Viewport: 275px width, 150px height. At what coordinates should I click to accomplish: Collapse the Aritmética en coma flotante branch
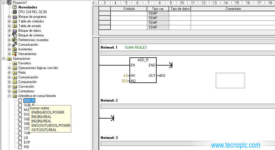[9, 96]
